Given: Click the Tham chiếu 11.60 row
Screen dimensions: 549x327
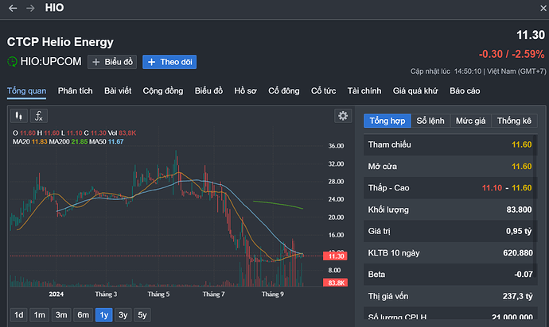Looking at the screenshot, I should 450,144.
